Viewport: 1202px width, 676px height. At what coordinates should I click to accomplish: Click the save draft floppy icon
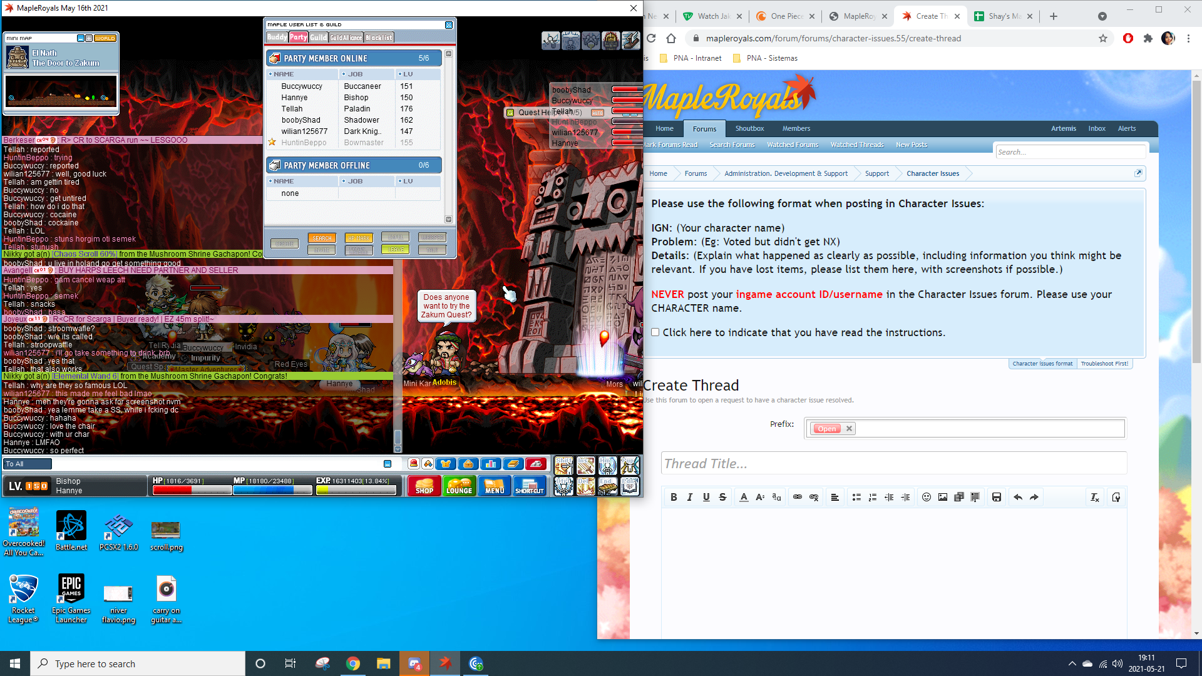click(997, 497)
